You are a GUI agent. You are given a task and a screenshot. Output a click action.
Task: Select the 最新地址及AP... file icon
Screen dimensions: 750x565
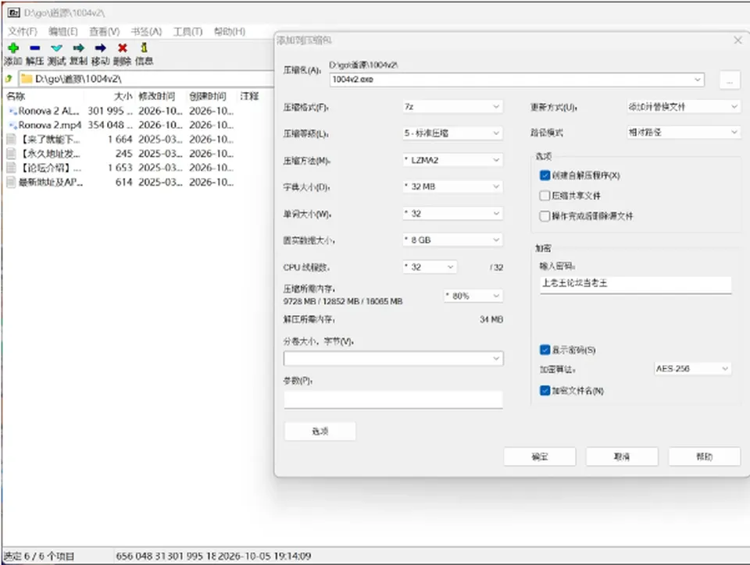12,182
